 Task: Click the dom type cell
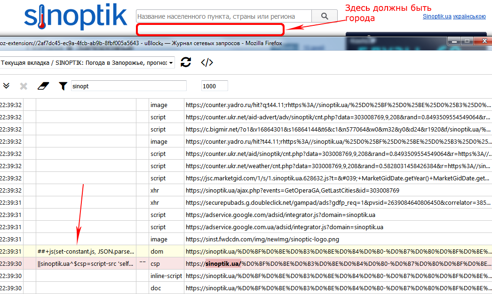[167, 252]
